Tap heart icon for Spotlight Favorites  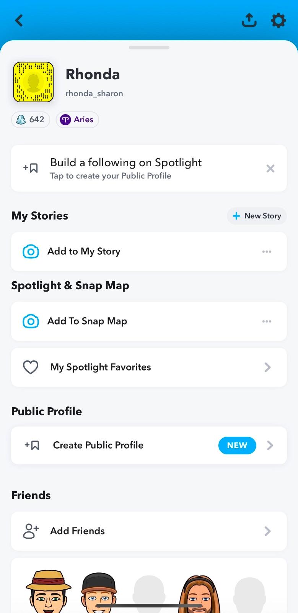[x=31, y=367]
